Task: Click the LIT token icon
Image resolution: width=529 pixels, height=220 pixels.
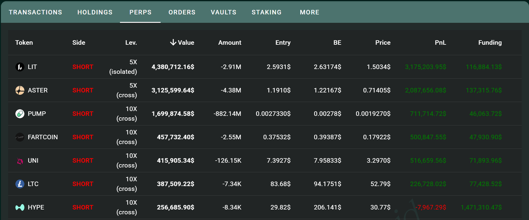Action: 20,67
